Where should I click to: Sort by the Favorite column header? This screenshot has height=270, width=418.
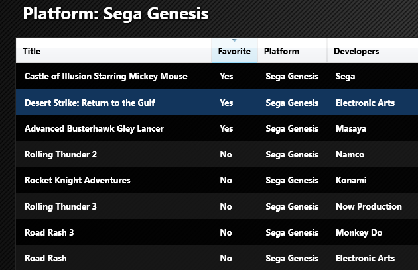point(235,51)
